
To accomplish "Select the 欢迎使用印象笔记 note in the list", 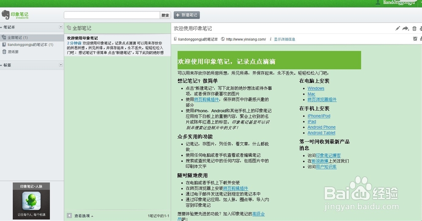I will point(117,45).
